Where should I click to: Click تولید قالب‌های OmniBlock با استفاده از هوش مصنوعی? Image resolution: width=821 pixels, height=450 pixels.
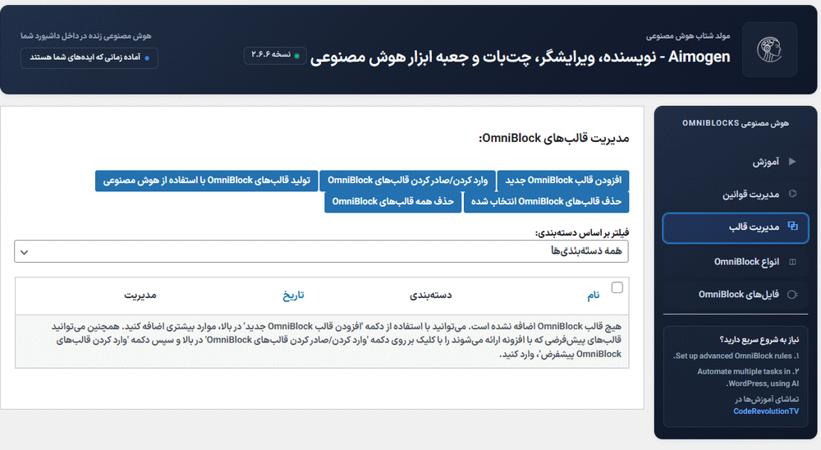(x=206, y=181)
